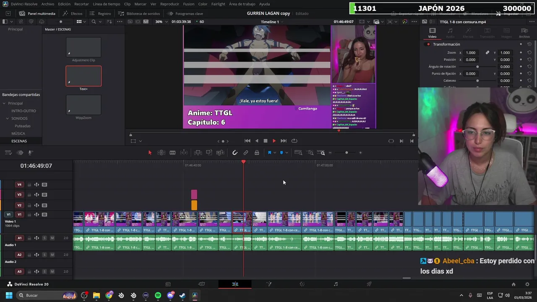Adjust media pool thumbnail size slider
Image resolution: width=537 pixels, height=302 pixels.
coord(61,21)
